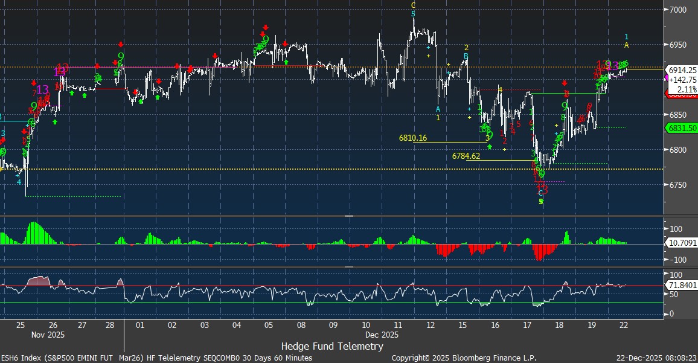Select the 6784.62 horizontal level label

[x=466, y=156]
